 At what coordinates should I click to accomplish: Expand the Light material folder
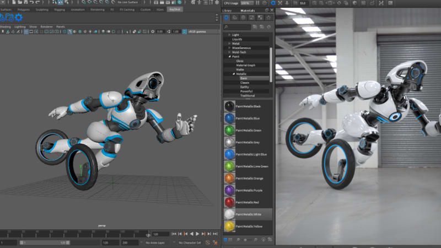point(229,35)
